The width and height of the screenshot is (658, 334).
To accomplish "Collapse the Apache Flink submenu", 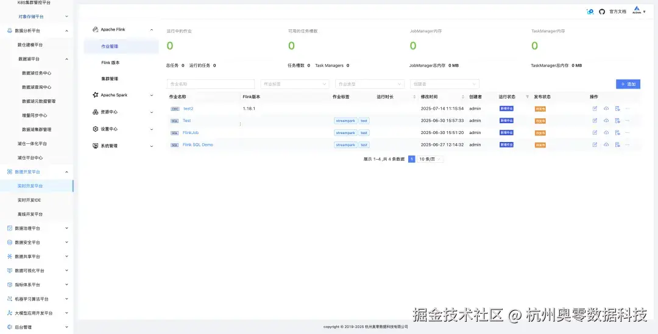I will click(152, 30).
